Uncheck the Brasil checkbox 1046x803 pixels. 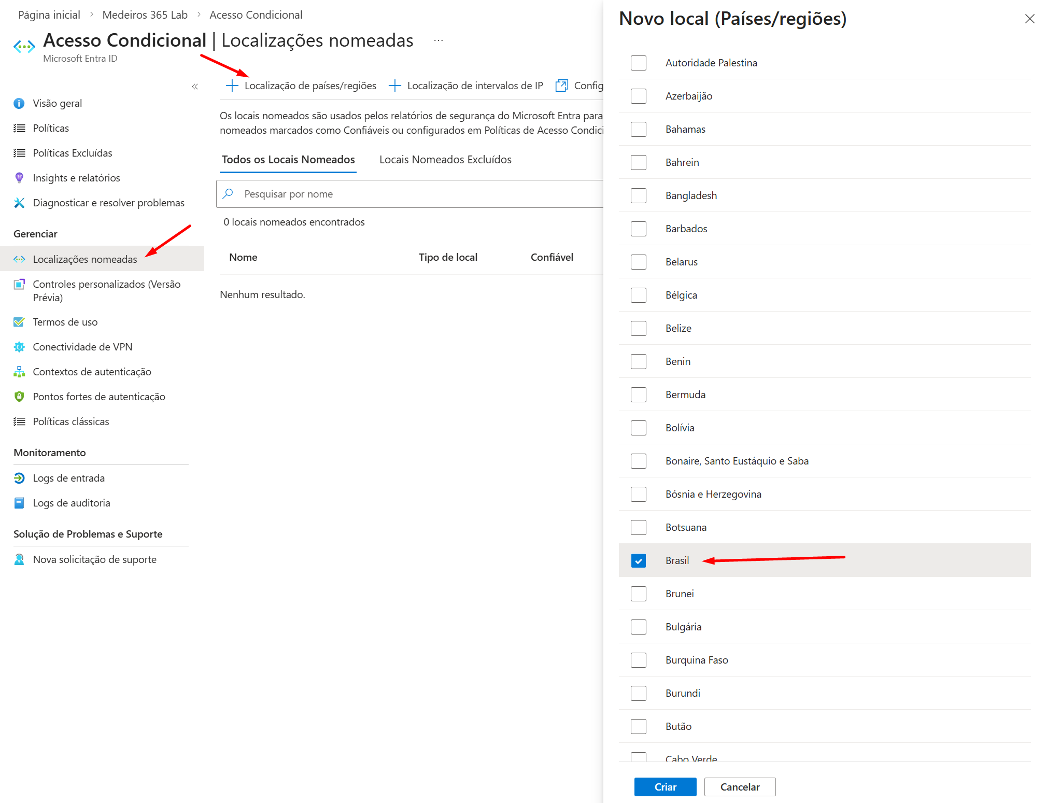[638, 560]
